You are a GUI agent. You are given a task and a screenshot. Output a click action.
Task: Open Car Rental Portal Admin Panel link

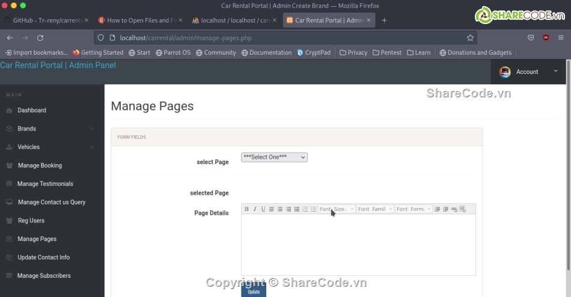(58, 65)
